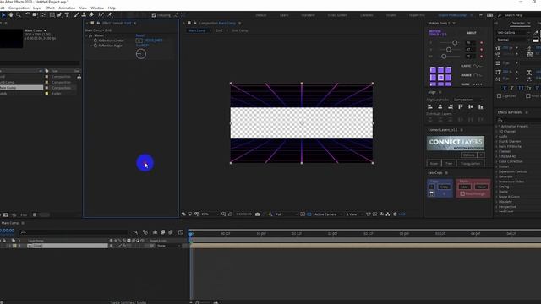The width and height of the screenshot is (541, 304).
Task: Enable the Ligatures checkbox
Action: point(500,95)
